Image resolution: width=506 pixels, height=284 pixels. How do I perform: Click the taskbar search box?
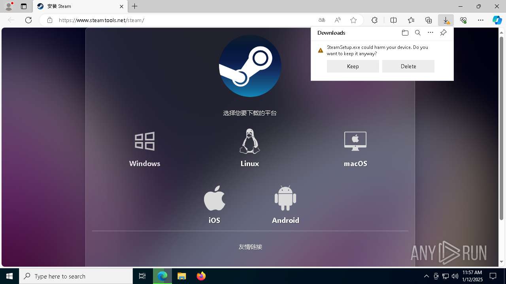point(76,276)
